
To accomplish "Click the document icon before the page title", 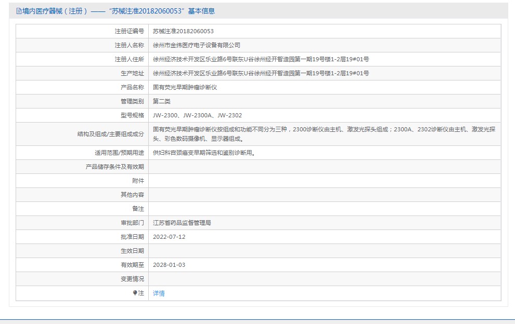I will (18, 10).
